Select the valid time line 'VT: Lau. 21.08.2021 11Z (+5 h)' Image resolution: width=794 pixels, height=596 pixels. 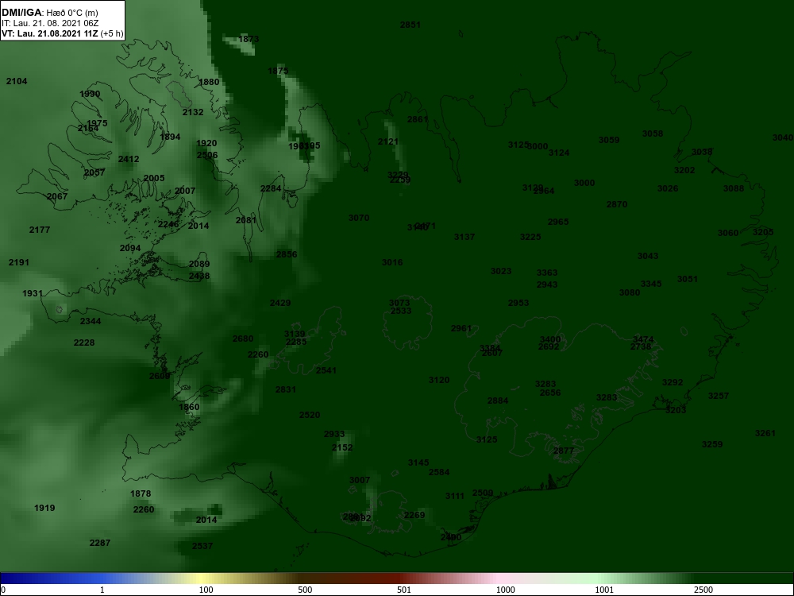click(x=62, y=34)
